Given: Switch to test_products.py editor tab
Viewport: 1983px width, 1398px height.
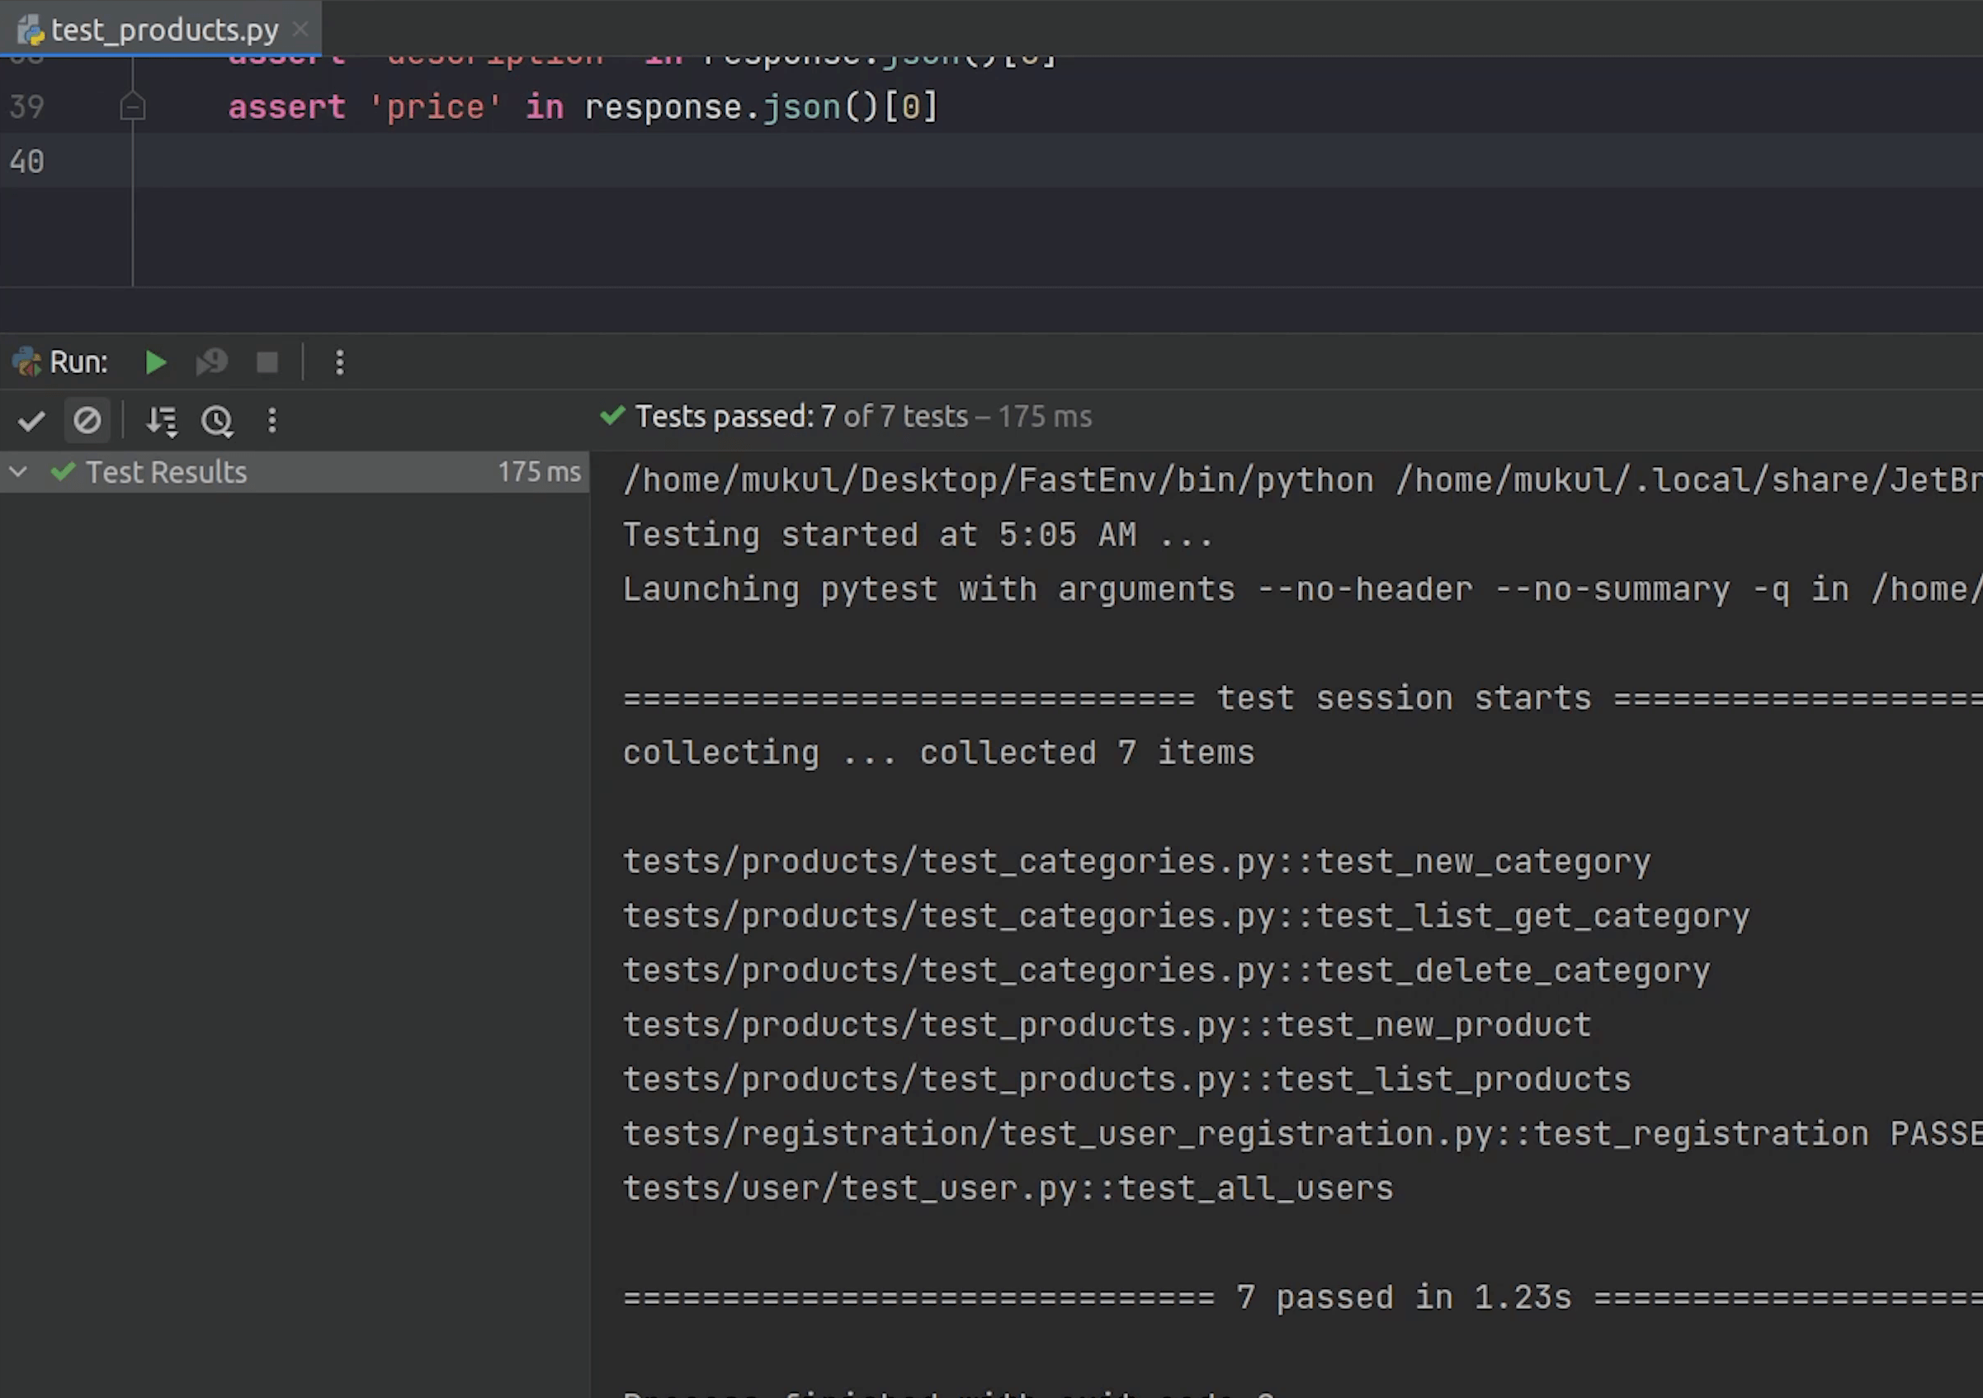Looking at the screenshot, I should (164, 31).
